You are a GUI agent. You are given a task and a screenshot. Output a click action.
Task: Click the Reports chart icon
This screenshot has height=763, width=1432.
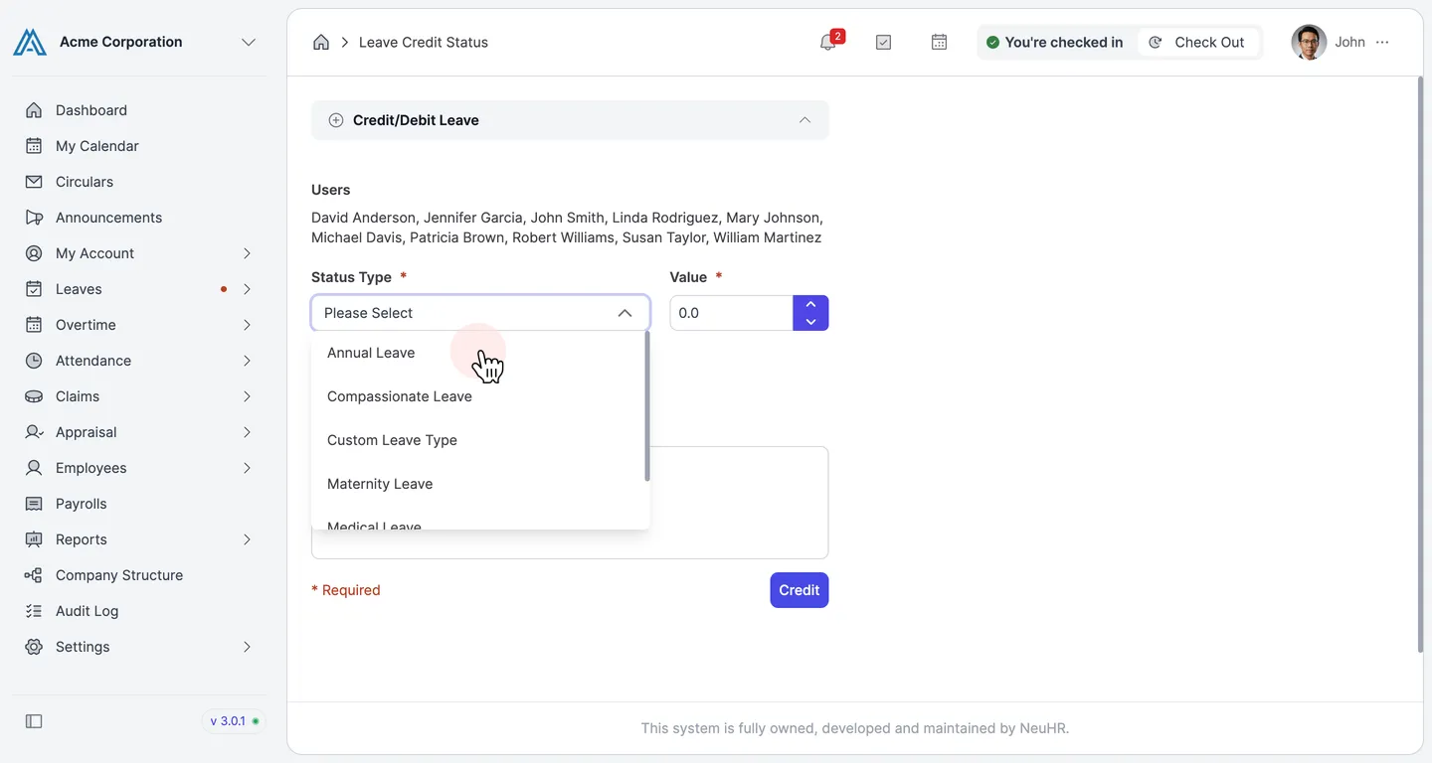point(34,539)
